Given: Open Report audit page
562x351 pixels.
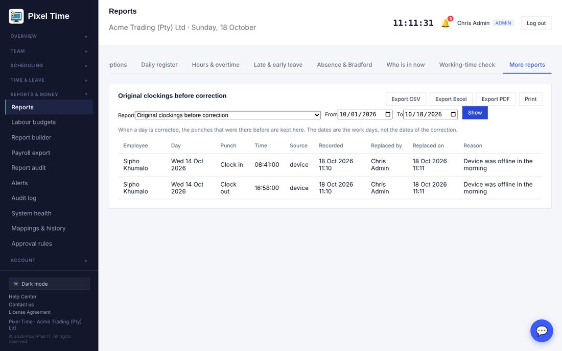Looking at the screenshot, I should tap(49, 168).
